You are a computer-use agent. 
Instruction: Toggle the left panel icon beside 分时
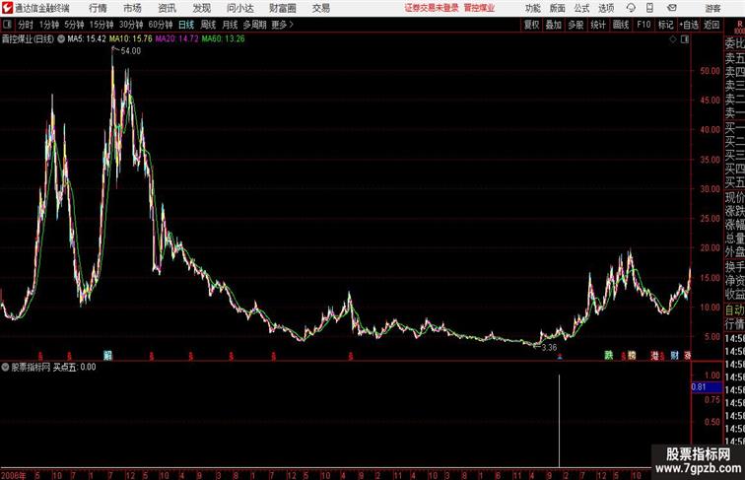(7, 25)
